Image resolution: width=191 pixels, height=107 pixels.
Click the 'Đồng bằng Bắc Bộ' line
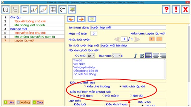click(86, 71)
